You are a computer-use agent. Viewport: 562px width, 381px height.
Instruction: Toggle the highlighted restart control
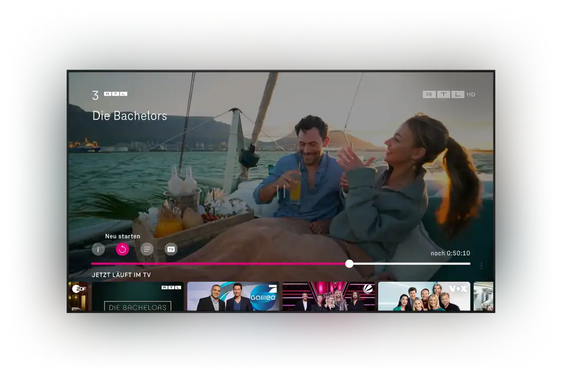coord(123,249)
